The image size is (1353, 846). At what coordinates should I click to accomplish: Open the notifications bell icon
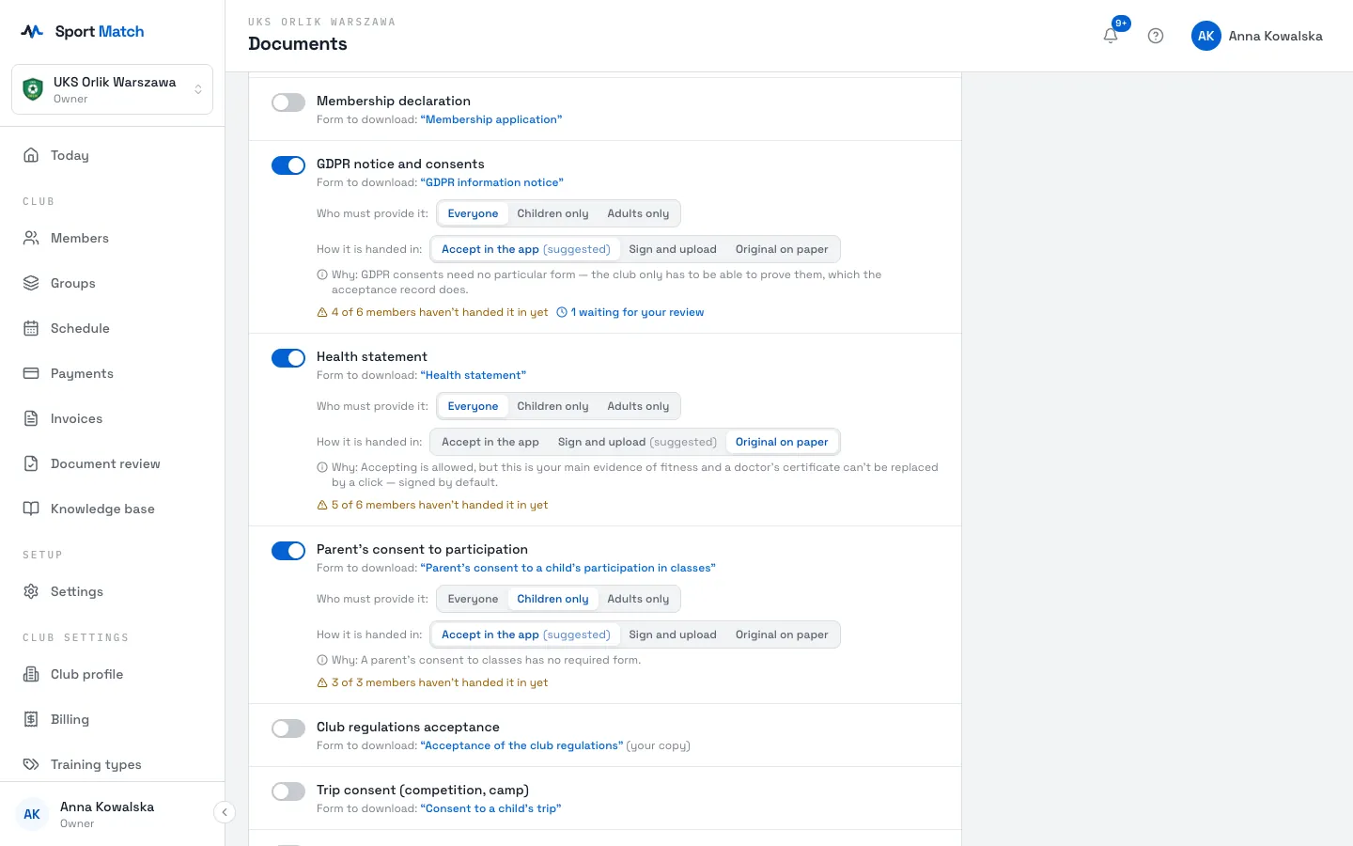[1111, 36]
